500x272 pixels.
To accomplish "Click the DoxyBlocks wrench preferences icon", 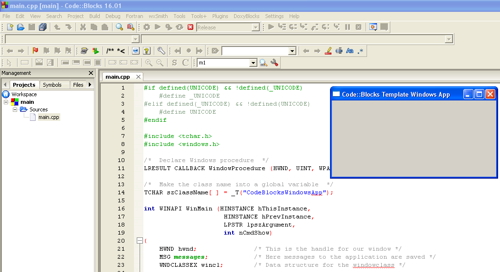I will [x=161, y=51].
